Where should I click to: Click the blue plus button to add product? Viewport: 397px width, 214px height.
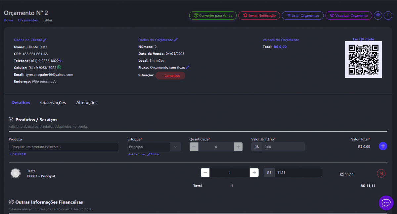[x=383, y=146]
